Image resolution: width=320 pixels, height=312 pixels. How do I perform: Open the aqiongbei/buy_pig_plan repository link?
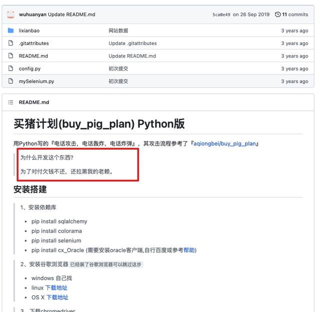click(x=225, y=144)
